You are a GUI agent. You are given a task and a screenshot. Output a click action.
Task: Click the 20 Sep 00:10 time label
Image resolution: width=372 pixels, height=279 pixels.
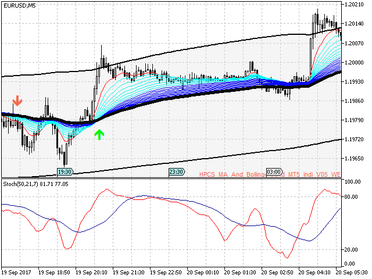pos(203,273)
